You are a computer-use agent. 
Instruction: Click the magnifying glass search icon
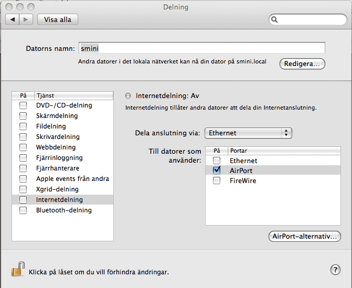(x=275, y=20)
